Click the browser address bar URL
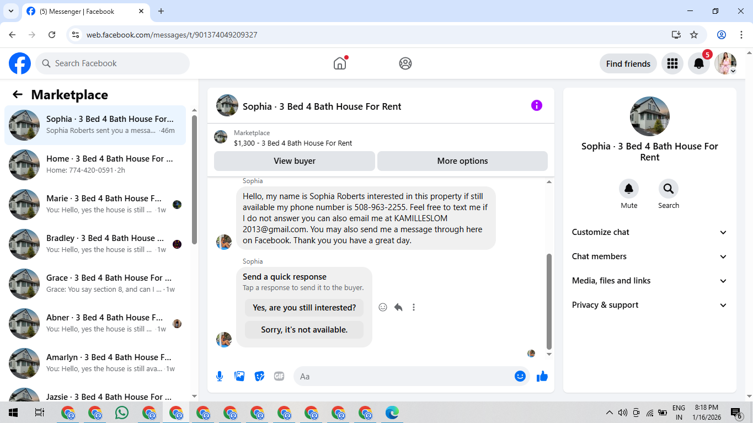753x423 pixels. tap(172, 35)
